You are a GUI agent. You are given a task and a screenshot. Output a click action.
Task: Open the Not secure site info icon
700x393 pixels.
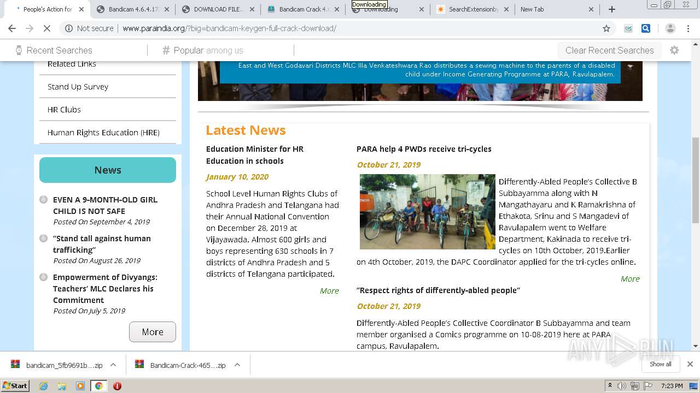point(68,28)
